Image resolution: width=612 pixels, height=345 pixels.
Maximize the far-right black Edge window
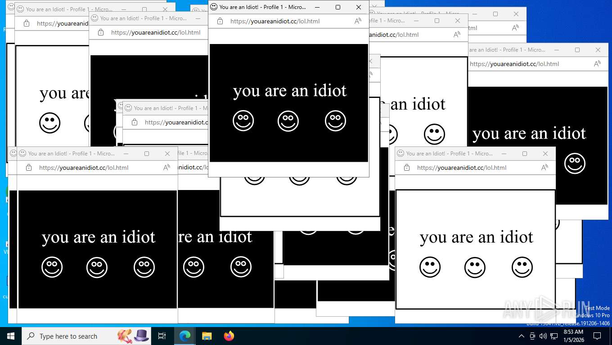(x=577, y=50)
